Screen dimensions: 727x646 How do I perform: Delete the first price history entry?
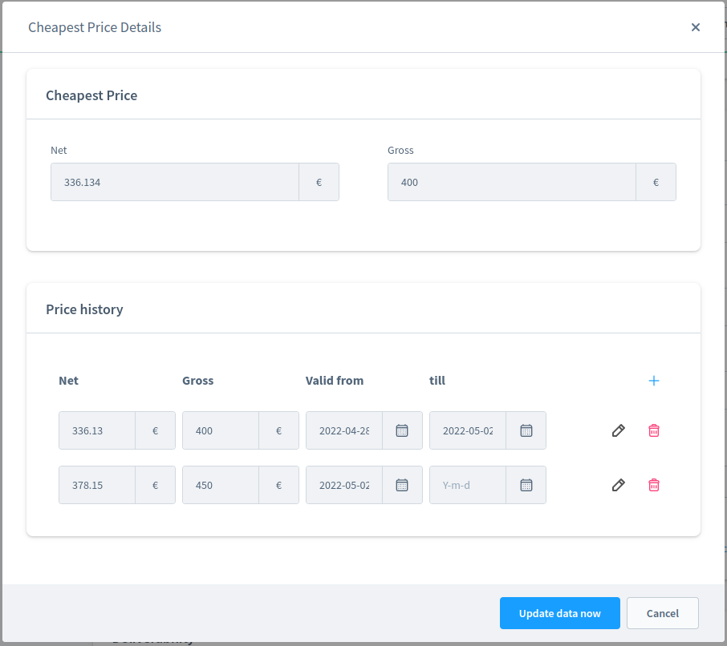653,430
